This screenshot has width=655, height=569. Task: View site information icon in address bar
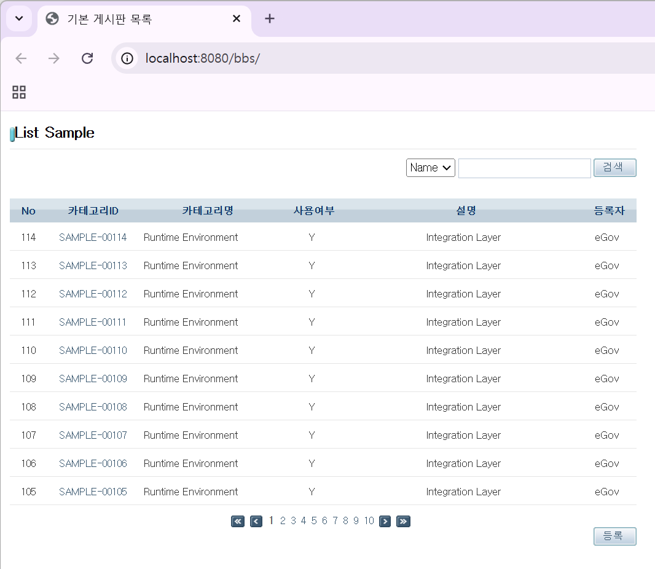pyautogui.click(x=127, y=58)
